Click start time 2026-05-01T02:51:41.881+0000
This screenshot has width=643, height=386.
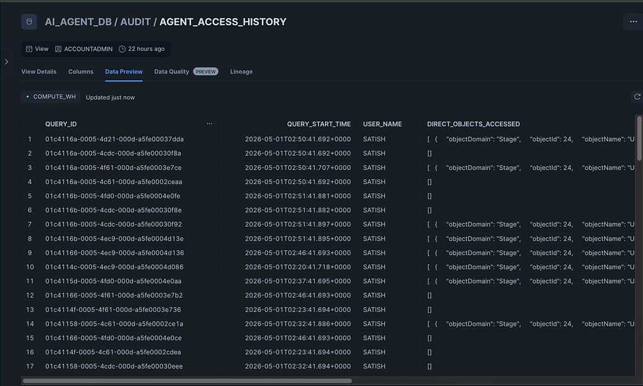point(298,196)
